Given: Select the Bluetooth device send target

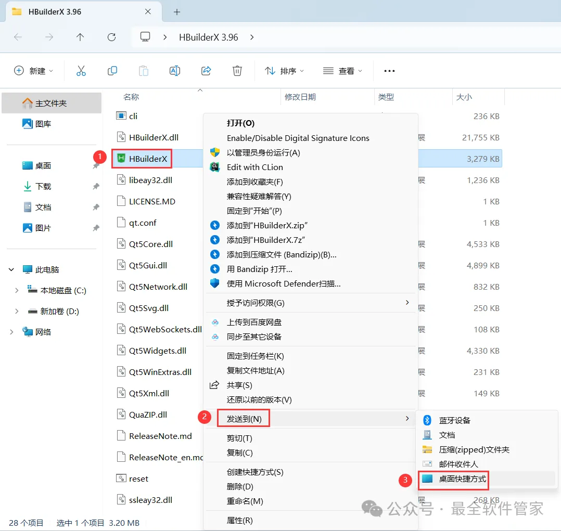Looking at the screenshot, I should click(454, 420).
